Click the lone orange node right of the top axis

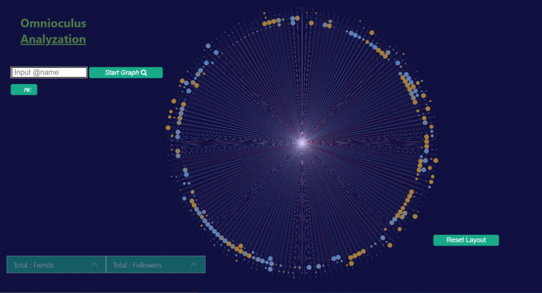pos(311,23)
